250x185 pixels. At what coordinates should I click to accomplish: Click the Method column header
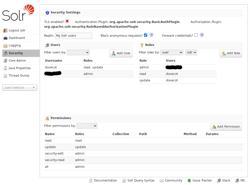pos(190,134)
